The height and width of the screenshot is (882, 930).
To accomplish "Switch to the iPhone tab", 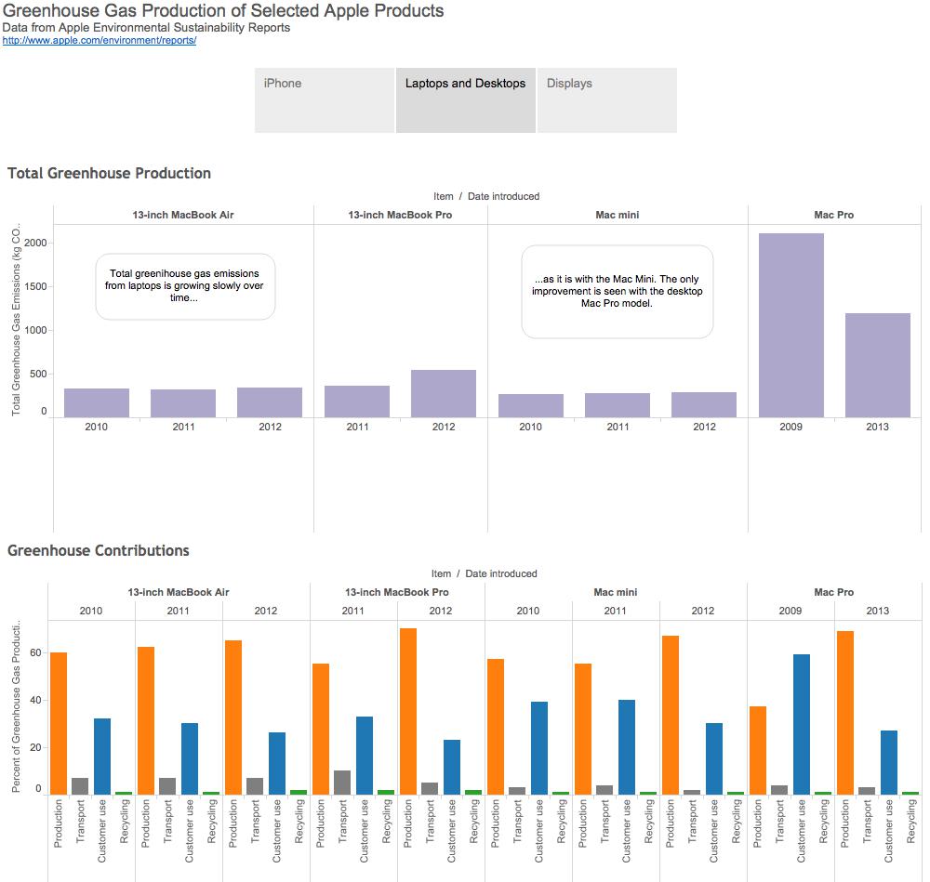I will point(325,99).
